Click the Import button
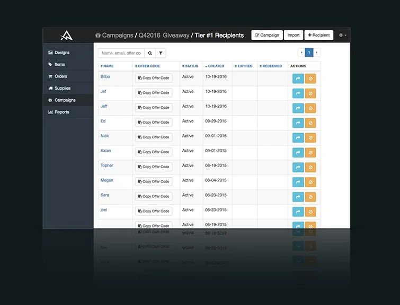The height and width of the screenshot is (305, 400). (294, 35)
